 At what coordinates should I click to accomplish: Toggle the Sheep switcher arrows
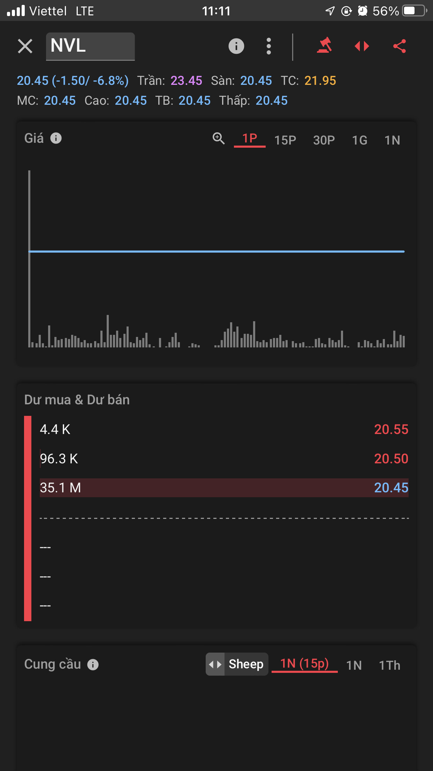(x=215, y=664)
